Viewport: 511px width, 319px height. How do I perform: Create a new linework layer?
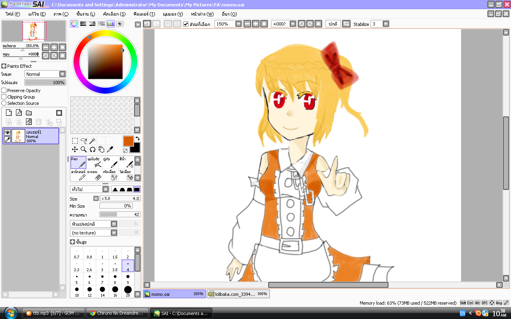[x=19, y=113]
